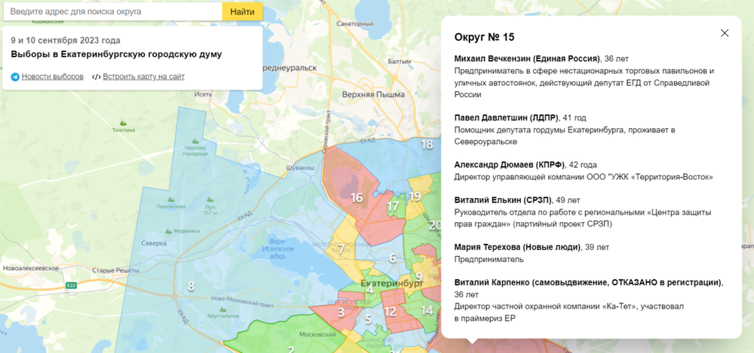Click the Михаил Вечкензин (Единая Россия) candidate name
754x353 pixels.
point(527,59)
